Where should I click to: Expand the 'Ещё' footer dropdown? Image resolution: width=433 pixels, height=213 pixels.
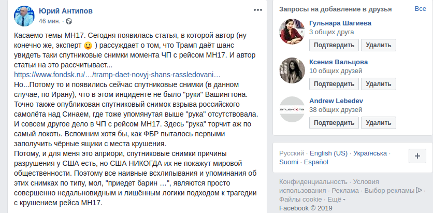[x=336, y=199]
